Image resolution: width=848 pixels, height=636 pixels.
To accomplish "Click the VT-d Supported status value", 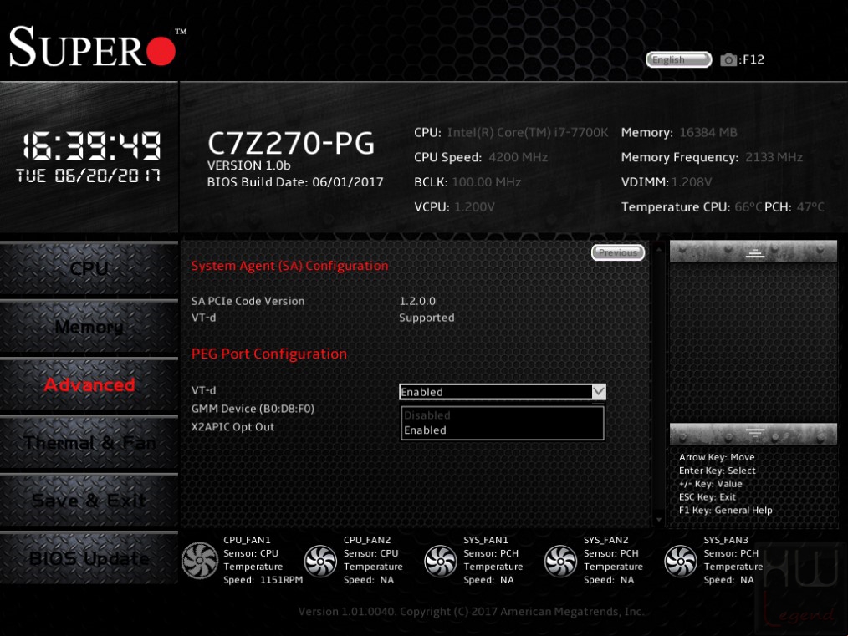I will pos(427,318).
